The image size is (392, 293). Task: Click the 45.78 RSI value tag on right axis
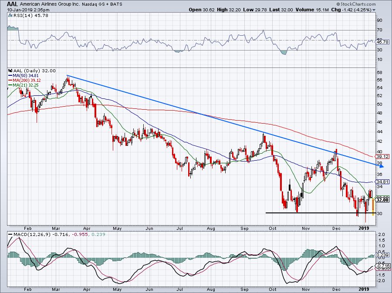pos(382,42)
